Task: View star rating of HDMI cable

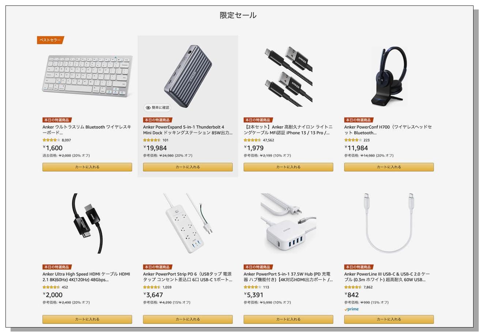Action: click(x=51, y=287)
